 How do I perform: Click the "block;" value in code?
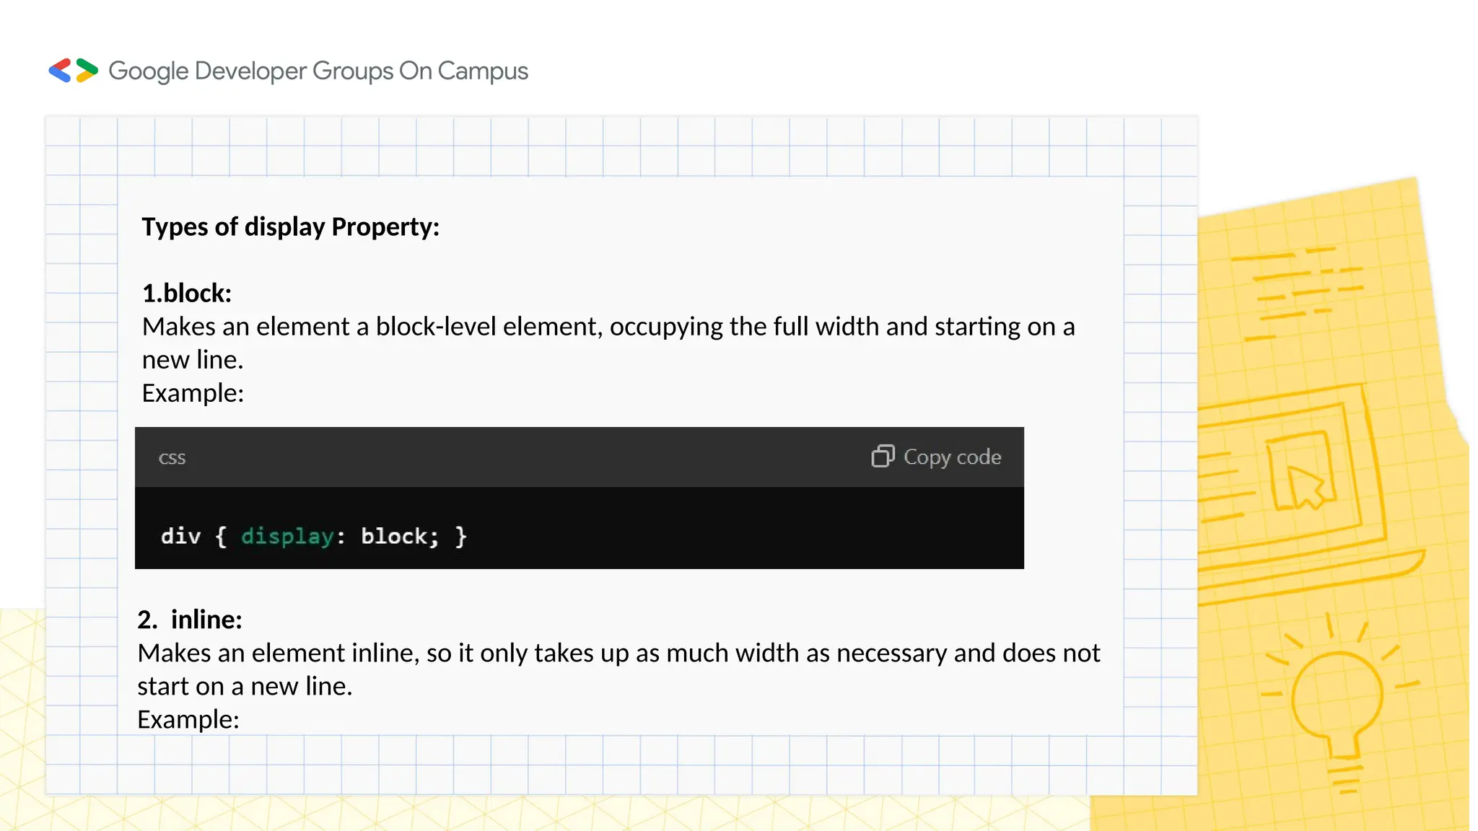[x=399, y=536]
